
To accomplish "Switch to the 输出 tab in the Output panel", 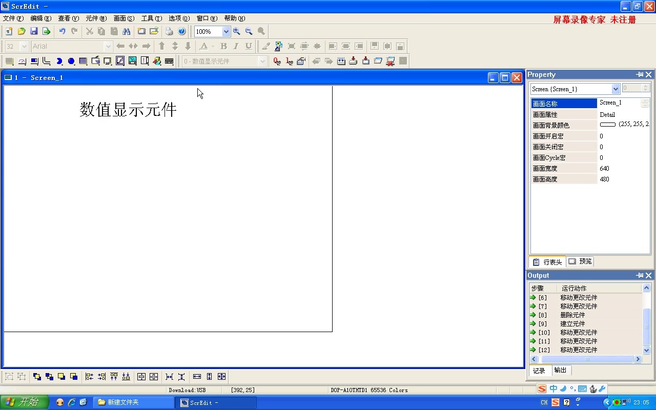I will coord(561,370).
